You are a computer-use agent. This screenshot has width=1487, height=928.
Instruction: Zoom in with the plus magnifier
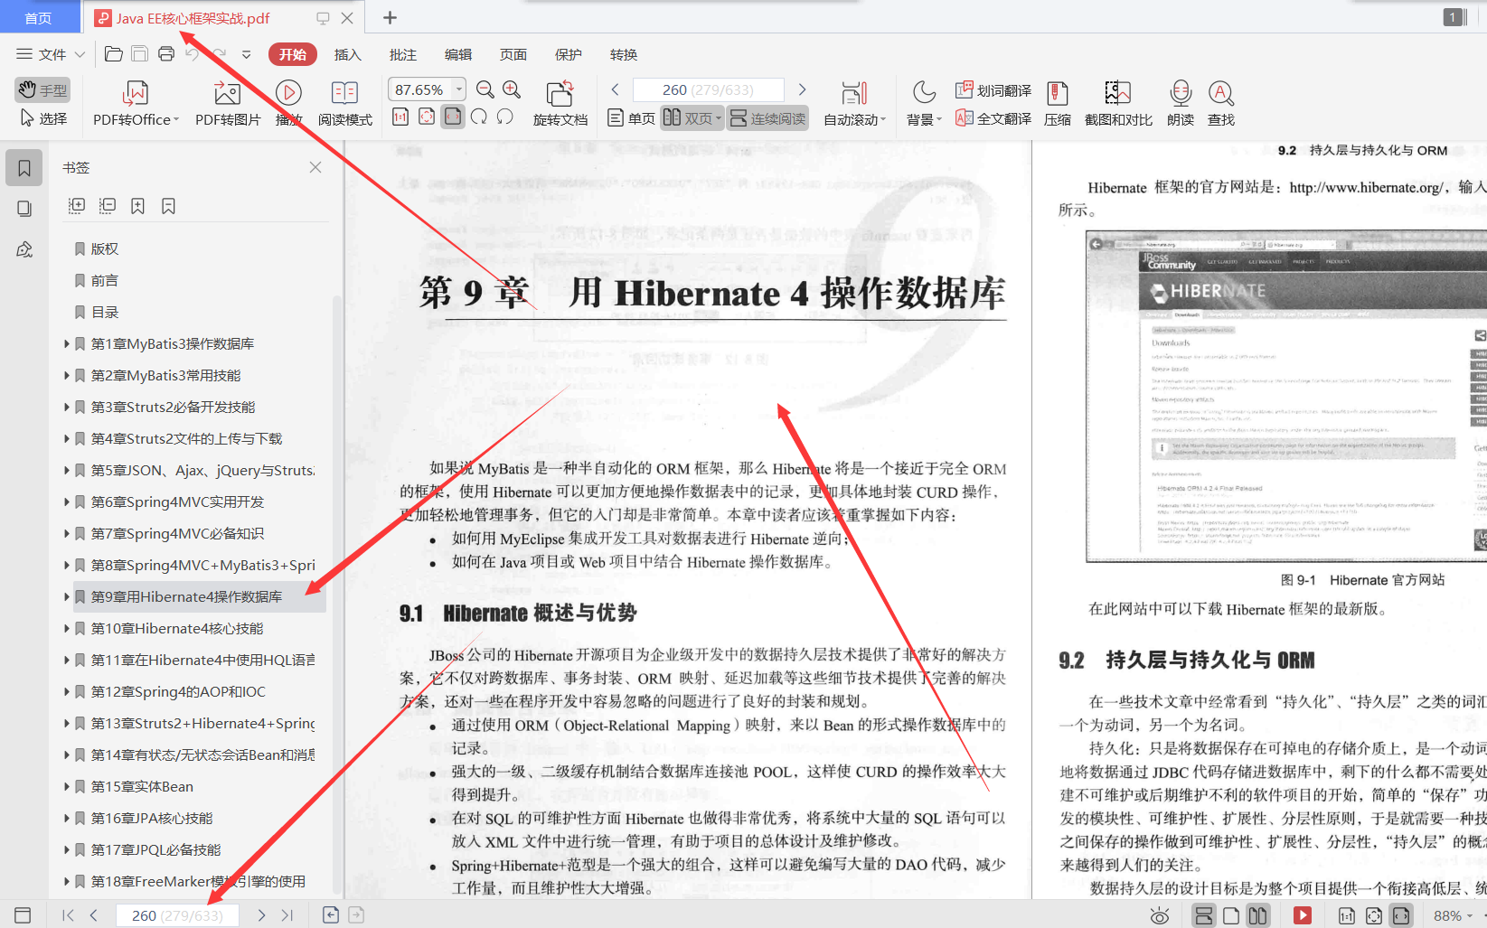tap(512, 89)
